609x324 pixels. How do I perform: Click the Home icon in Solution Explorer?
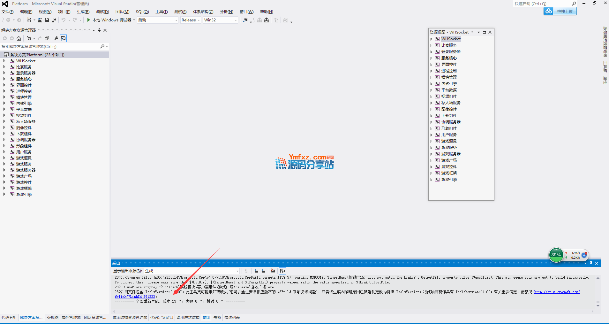pos(19,38)
